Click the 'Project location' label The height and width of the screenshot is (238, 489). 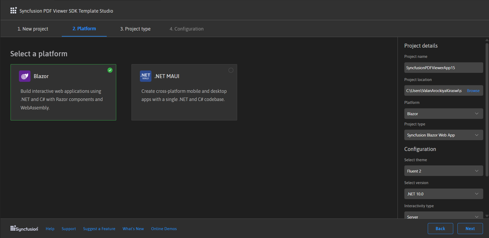pos(418,80)
